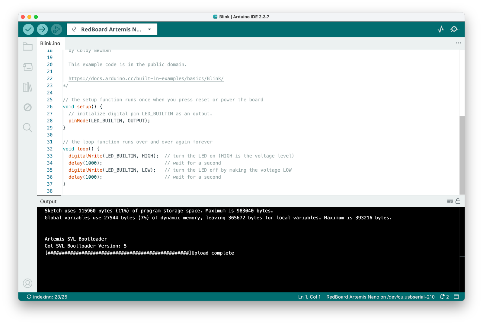Open the Search sidebar panel
The height and width of the screenshot is (325, 483).
click(27, 128)
